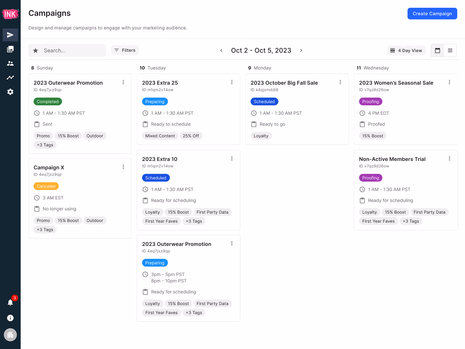This screenshot has width=465, height=349.
Task: Click Scheduled badge on 2023 Extra 10
Action: [156, 178]
